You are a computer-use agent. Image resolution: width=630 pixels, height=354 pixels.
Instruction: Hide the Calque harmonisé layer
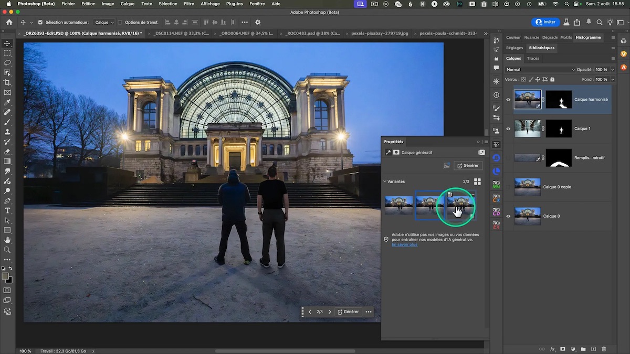point(508,99)
